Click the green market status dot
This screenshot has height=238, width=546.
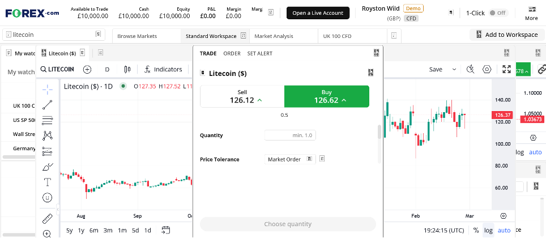(x=123, y=86)
